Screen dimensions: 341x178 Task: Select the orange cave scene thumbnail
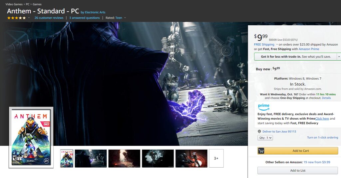(124, 158)
